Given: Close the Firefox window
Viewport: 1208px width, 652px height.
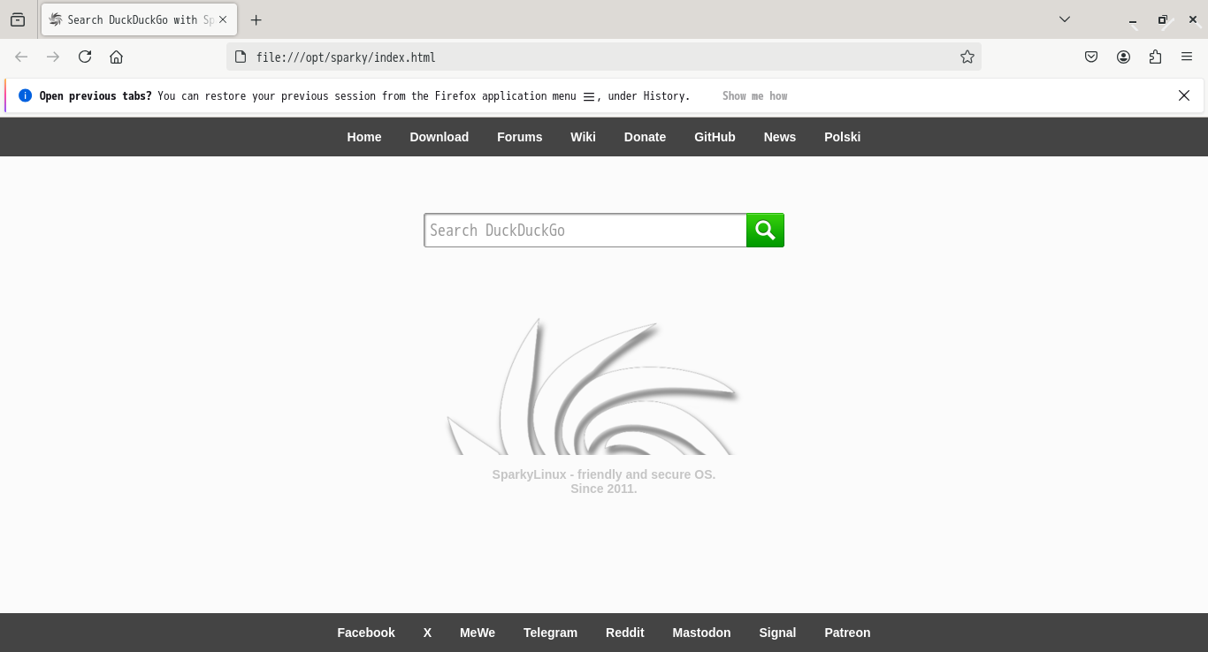Looking at the screenshot, I should click(1193, 19).
